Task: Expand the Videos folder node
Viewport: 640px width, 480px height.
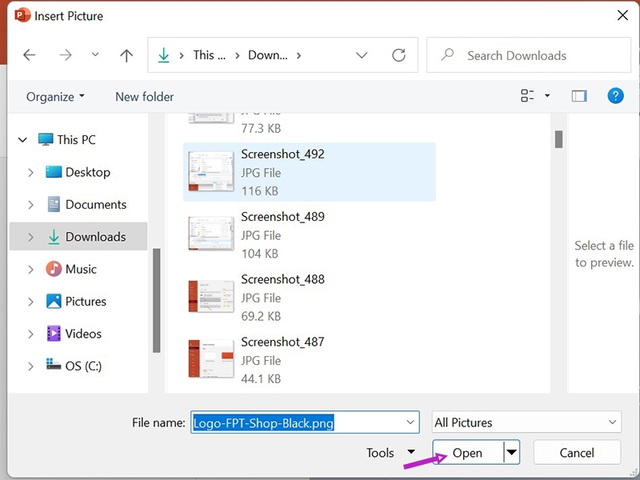Action: click(x=30, y=334)
